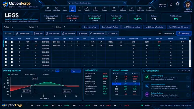Viewport: 194px width, 109px height.
Task: Open the Strategy filter dropdown
Action: 72,27
